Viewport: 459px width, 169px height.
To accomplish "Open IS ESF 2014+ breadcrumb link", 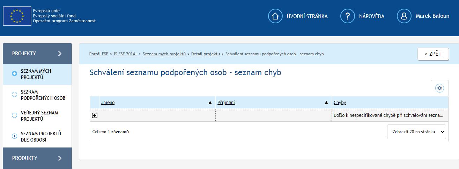I will point(125,54).
